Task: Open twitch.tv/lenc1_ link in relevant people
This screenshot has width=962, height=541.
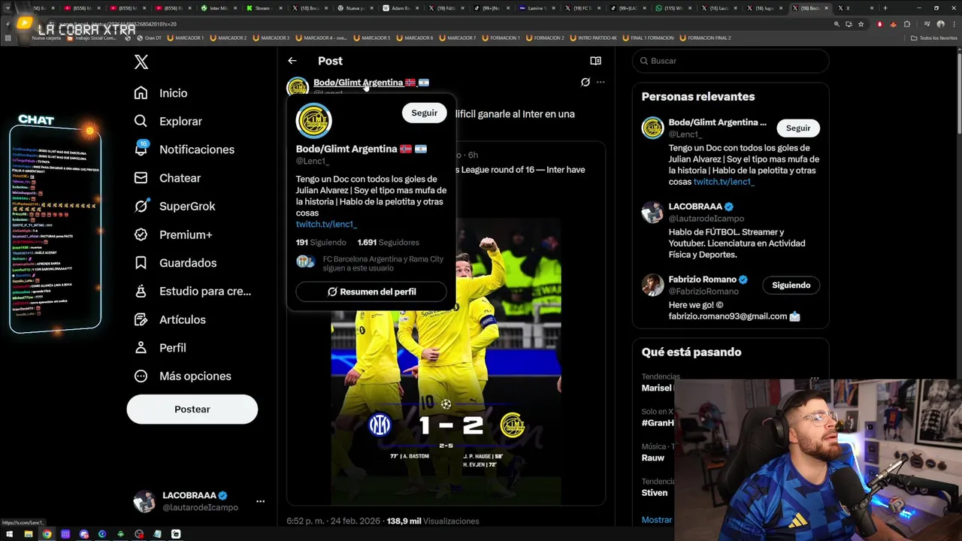Action: 724,182
